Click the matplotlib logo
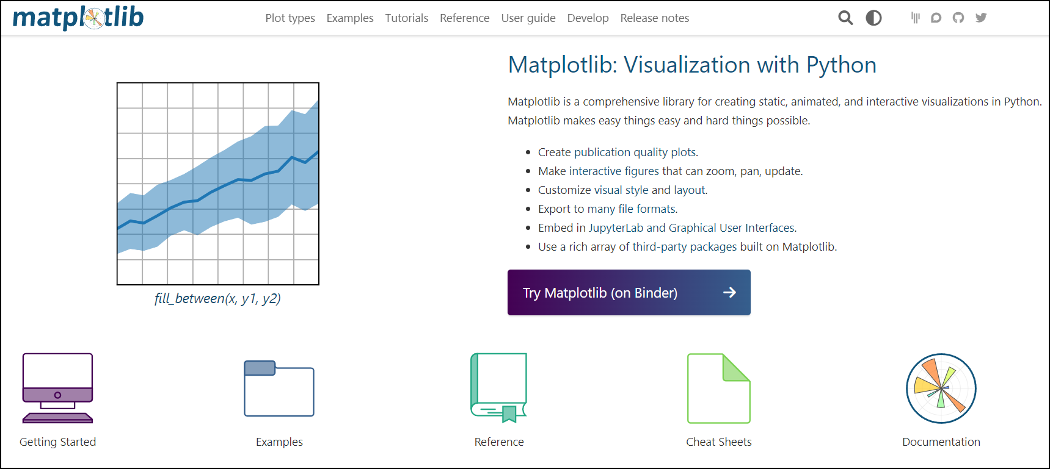Screen dimensions: 1050x469 tap(78, 18)
